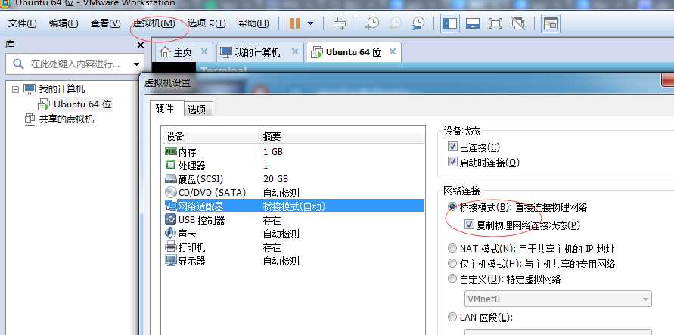Close the Ubuntu 64 位 tab
This screenshot has width=674, height=335.
[393, 51]
